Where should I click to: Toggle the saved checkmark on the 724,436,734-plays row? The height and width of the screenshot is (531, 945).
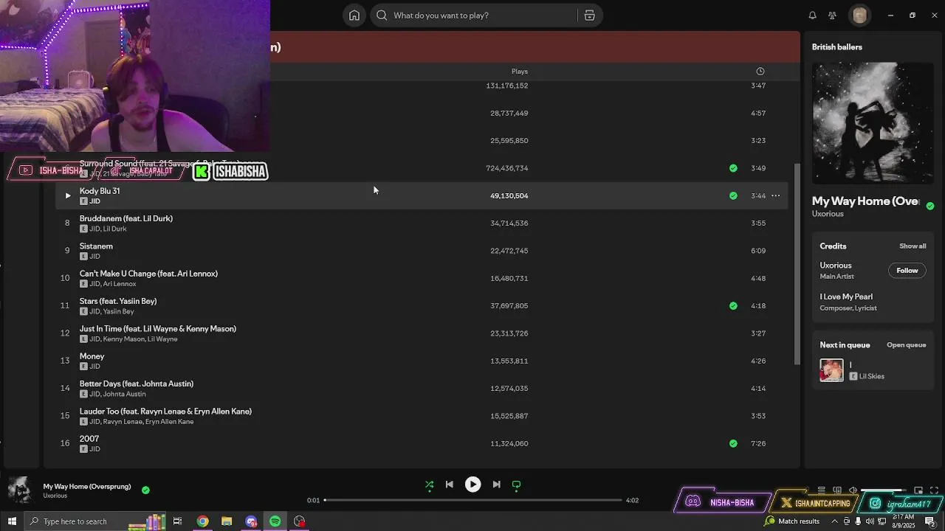click(733, 168)
